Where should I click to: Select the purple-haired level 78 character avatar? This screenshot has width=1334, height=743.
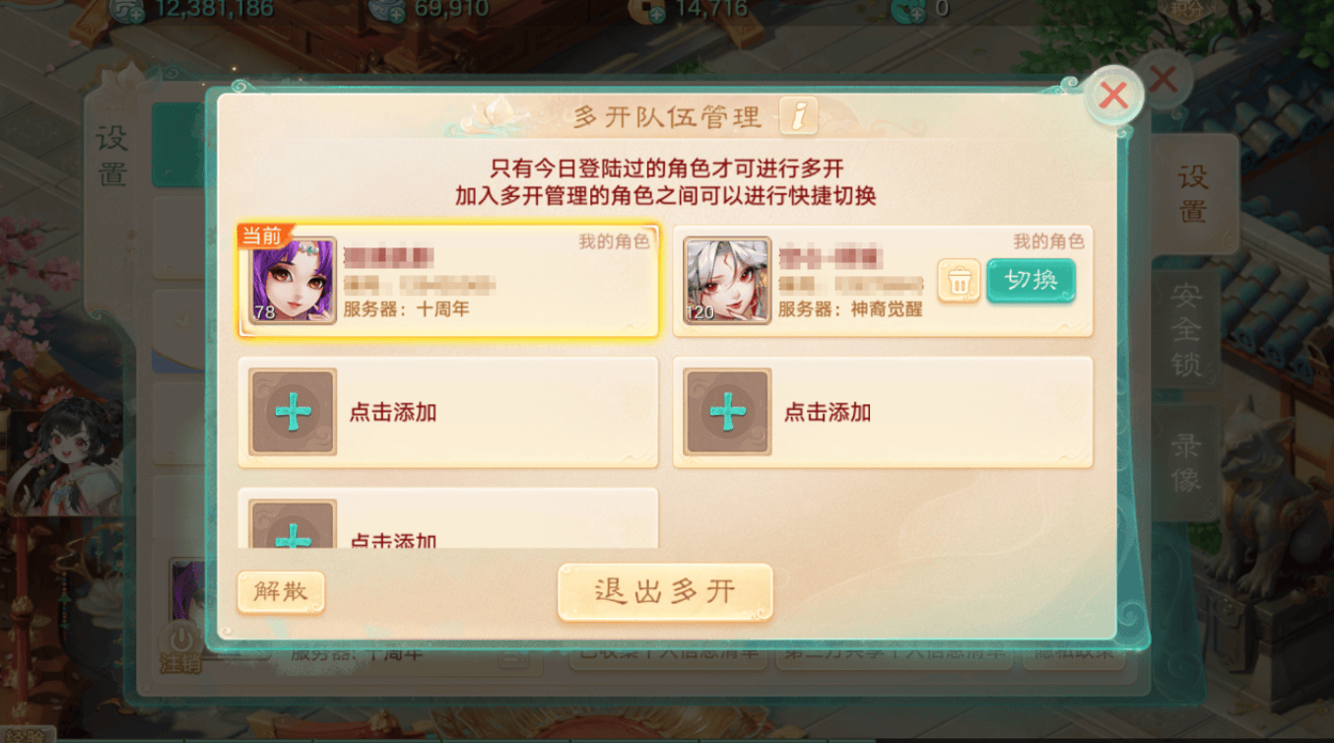[x=293, y=281]
